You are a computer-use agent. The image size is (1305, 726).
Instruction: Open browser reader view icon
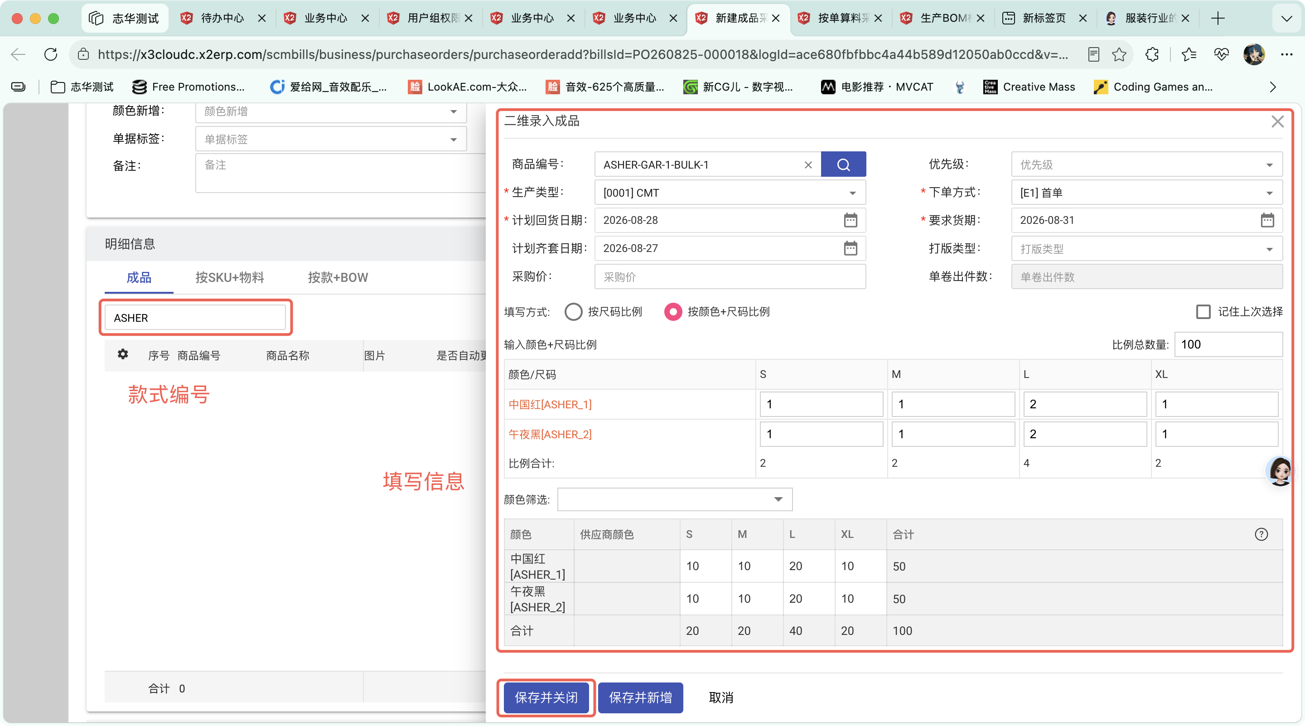point(1093,54)
